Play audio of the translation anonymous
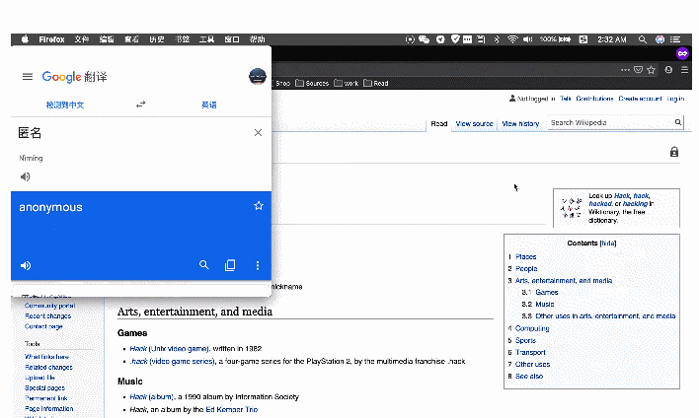Screen dimensions: 699x418 pos(26,265)
